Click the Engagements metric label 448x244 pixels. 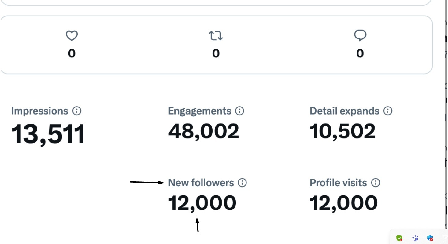(200, 111)
